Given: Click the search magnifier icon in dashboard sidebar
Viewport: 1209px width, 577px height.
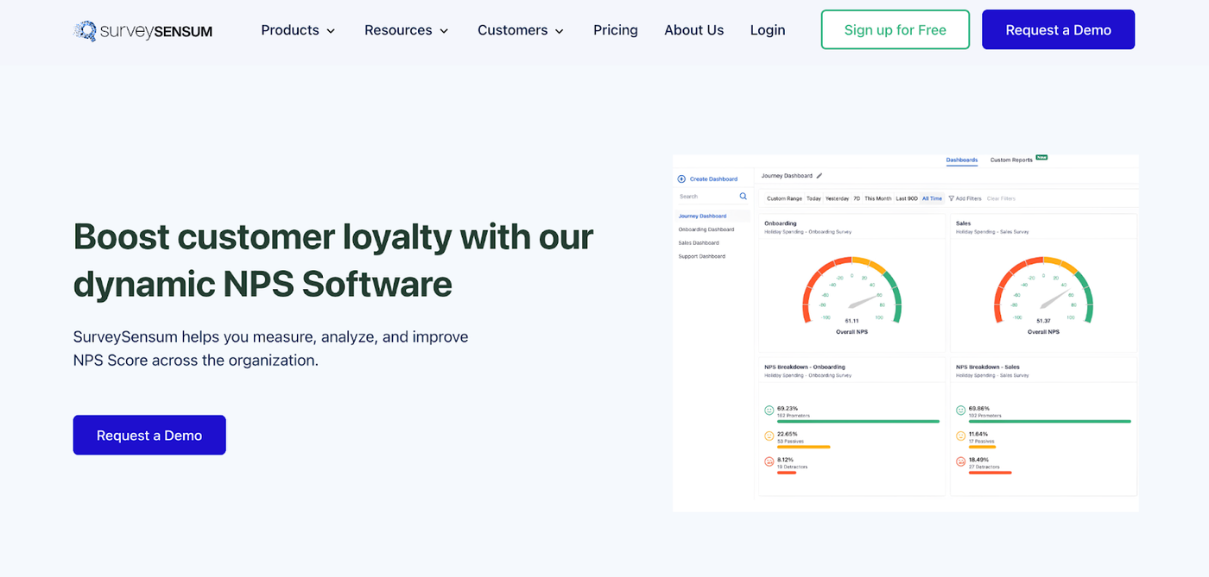Looking at the screenshot, I should (x=744, y=197).
